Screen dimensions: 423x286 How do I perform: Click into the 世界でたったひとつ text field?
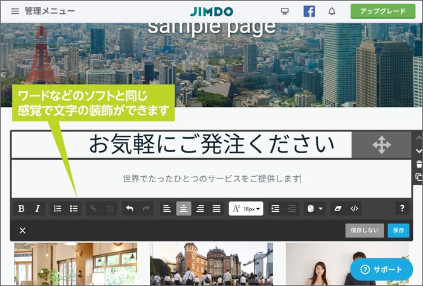click(x=211, y=179)
